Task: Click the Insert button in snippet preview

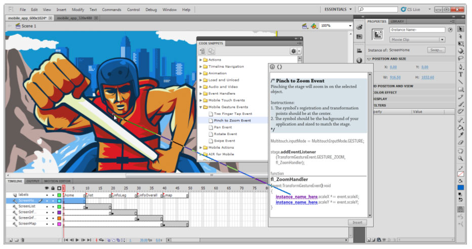Action: (357, 223)
